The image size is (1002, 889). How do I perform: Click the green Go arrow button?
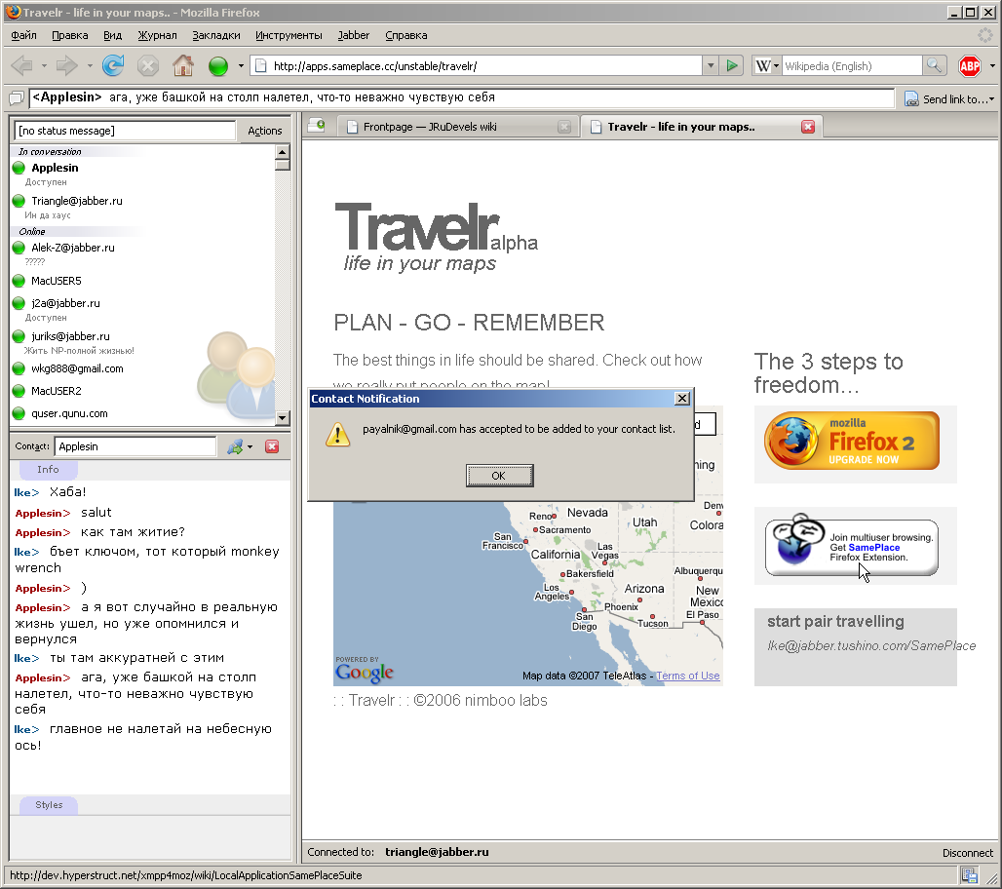click(x=732, y=66)
